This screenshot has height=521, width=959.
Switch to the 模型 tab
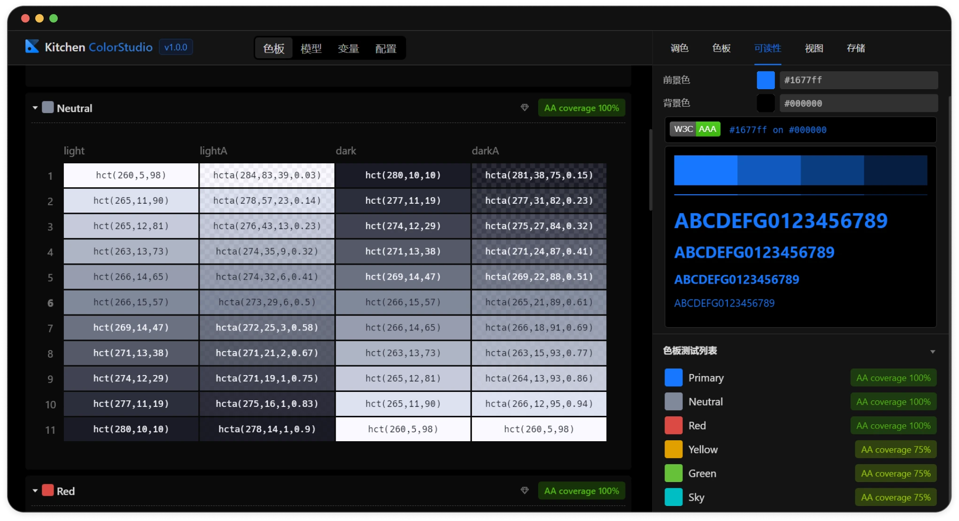pos(311,48)
